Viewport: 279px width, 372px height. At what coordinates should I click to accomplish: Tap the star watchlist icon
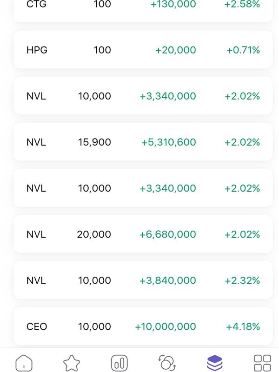[x=72, y=362]
